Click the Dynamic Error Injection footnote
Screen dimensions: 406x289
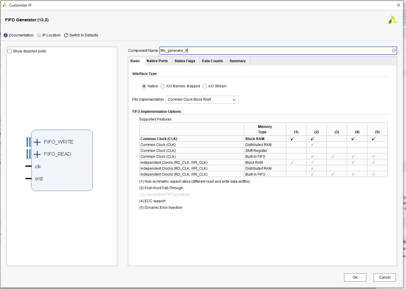[161, 208]
